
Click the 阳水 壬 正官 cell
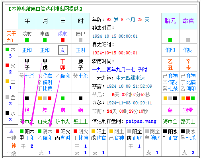(x=170, y=135)
